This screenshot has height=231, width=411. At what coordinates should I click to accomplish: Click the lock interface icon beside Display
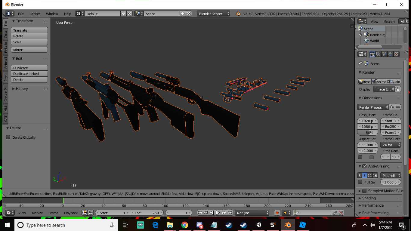[398, 89]
